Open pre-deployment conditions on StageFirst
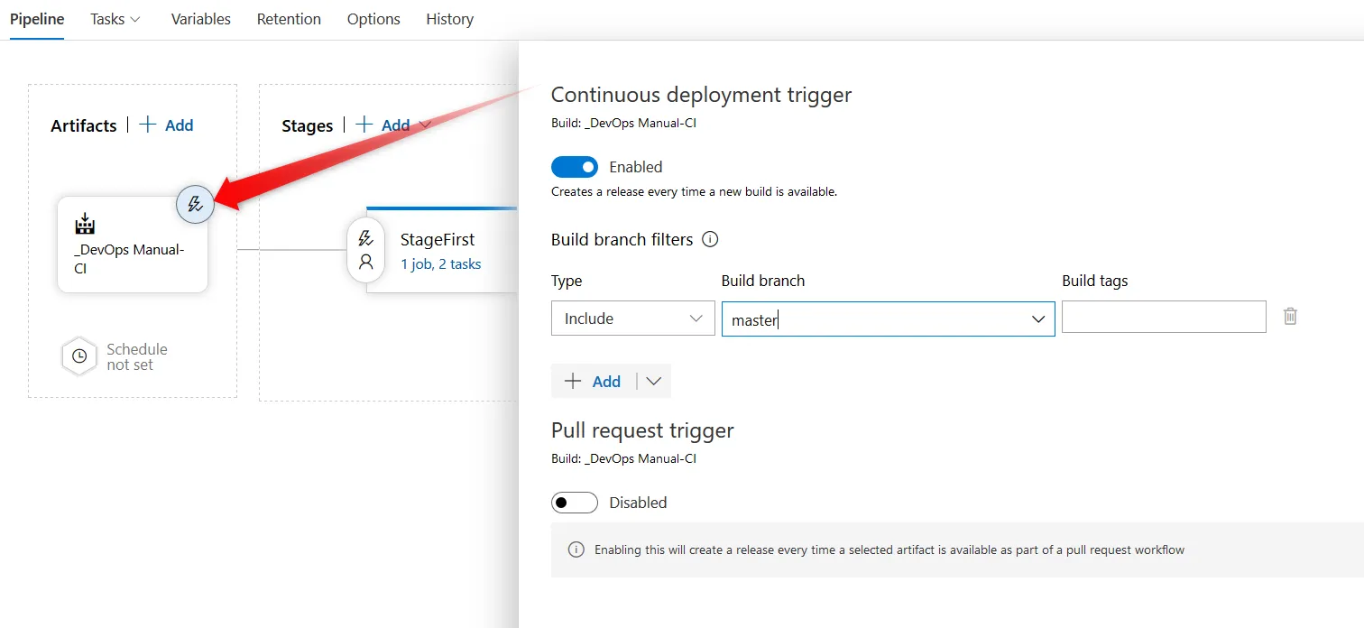The height and width of the screenshot is (628, 1364). 365,239
